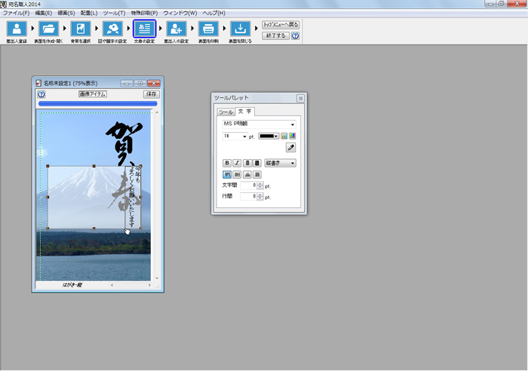
Task: Open the 差出人の設定 sender settings icon
Action: pyautogui.click(x=176, y=29)
